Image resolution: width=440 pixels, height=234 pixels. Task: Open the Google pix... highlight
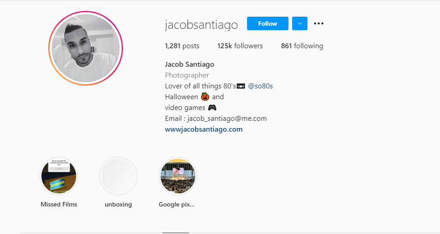(178, 176)
